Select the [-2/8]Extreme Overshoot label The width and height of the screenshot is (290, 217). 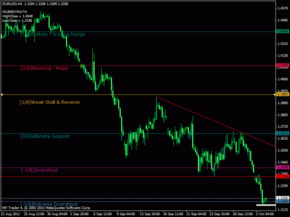49,204
